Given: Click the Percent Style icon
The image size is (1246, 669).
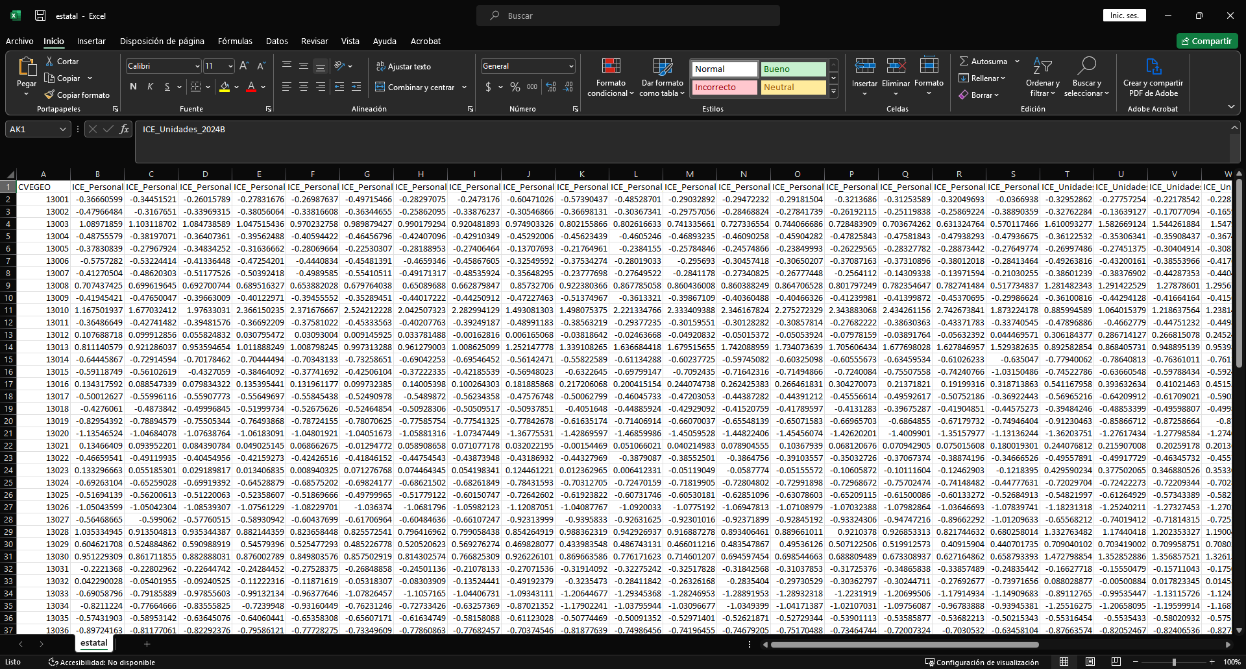Looking at the screenshot, I should 515,87.
